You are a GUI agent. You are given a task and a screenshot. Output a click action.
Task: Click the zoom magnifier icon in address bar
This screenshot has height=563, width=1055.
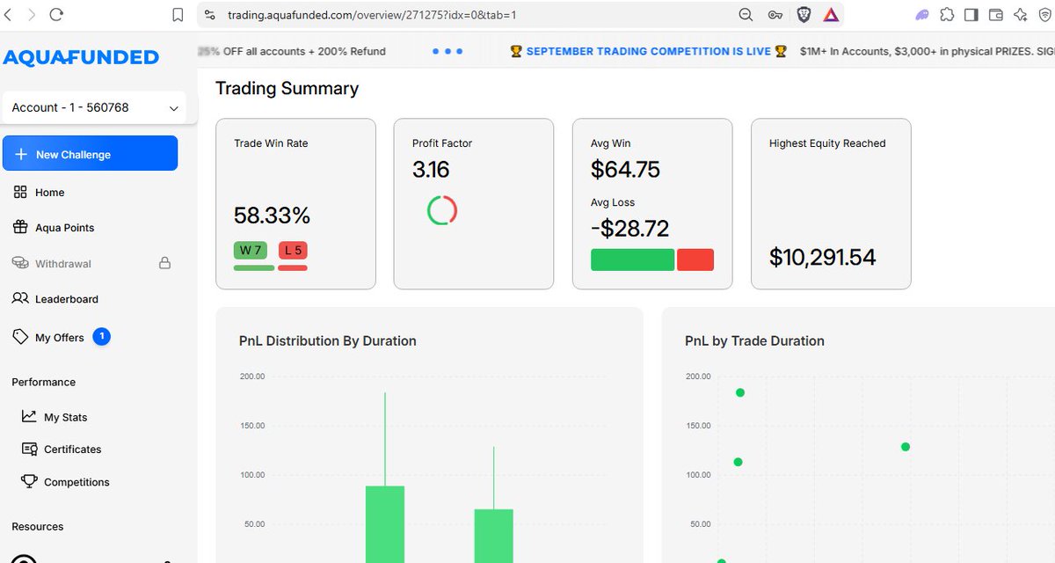pos(746,15)
